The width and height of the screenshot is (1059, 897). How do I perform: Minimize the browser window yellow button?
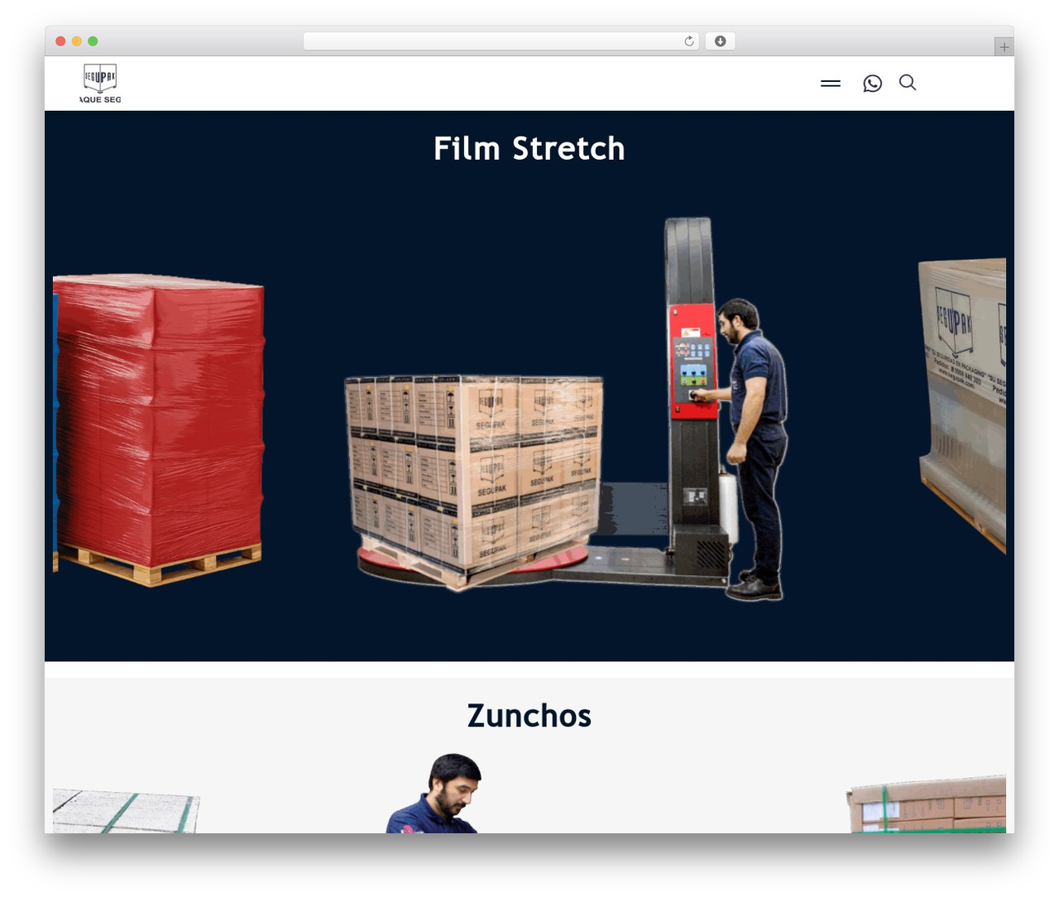[x=77, y=41]
